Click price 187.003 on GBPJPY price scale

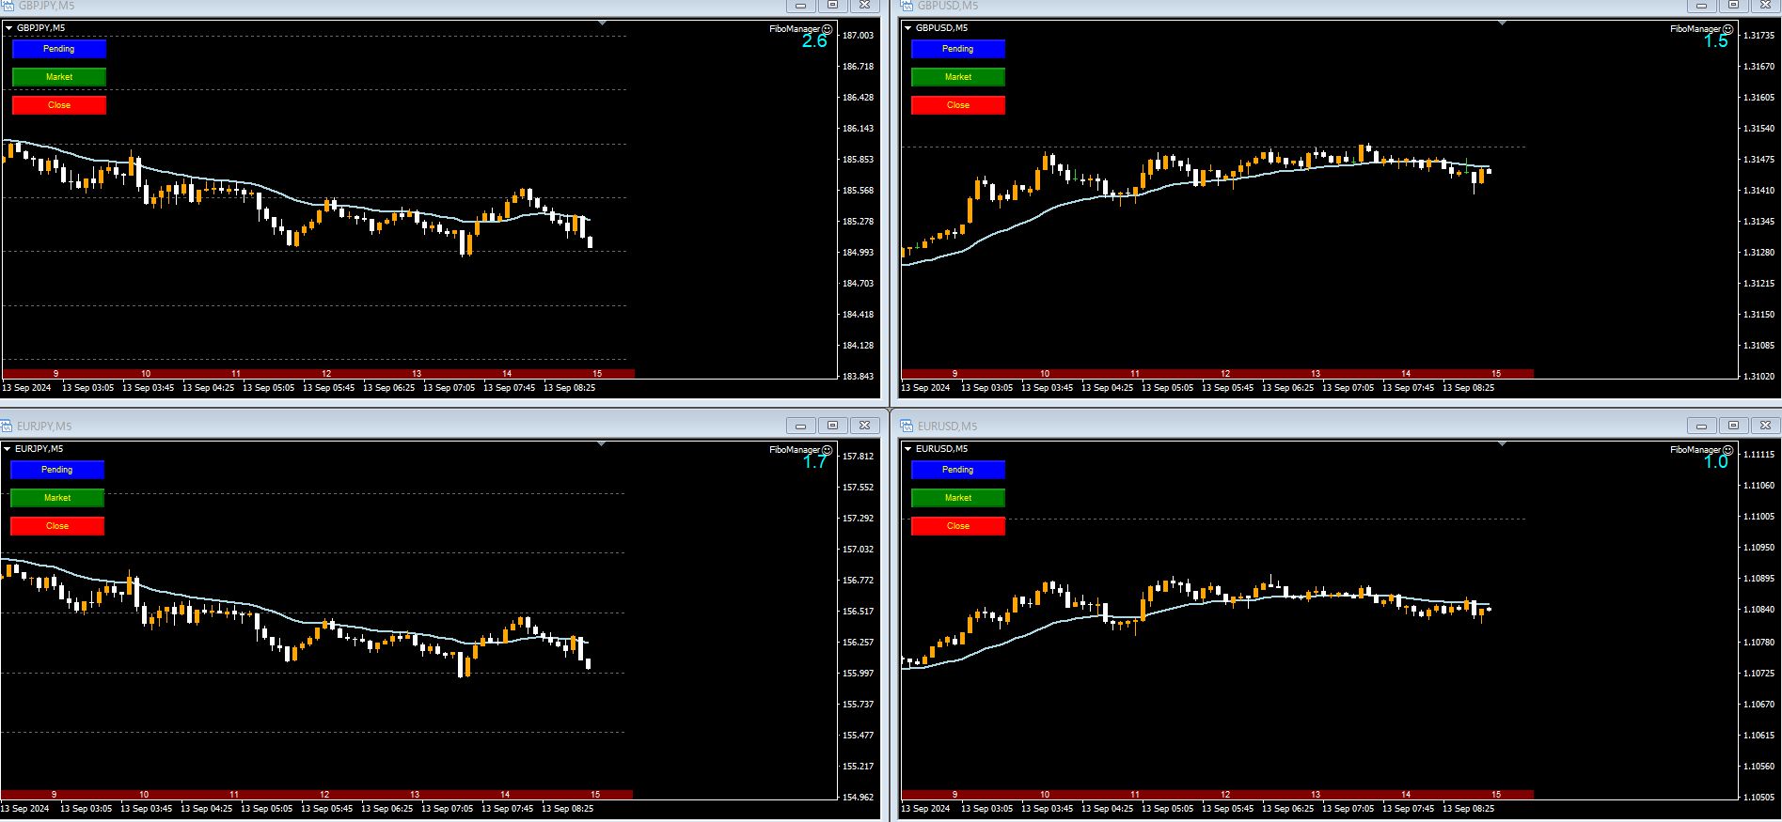pyautogui.click(x=859, y=36)
